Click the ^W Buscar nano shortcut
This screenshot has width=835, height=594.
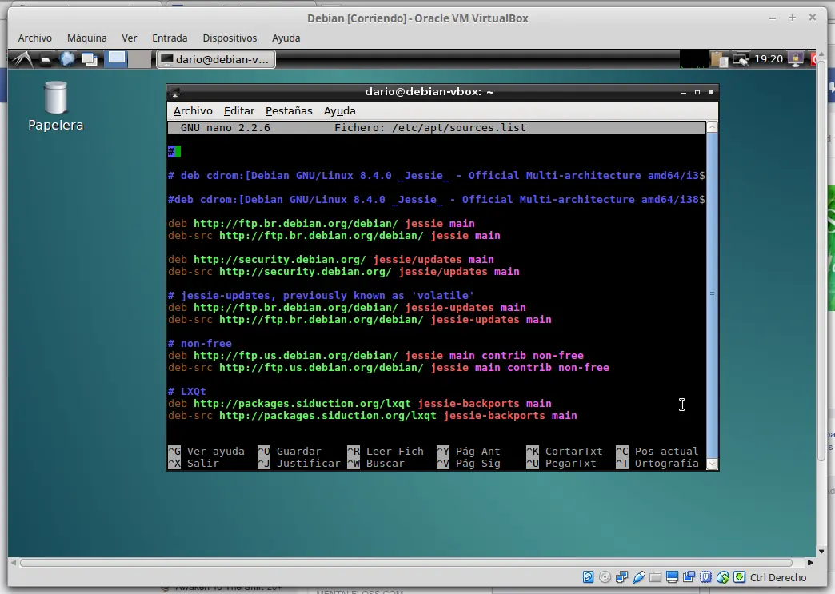375,464
